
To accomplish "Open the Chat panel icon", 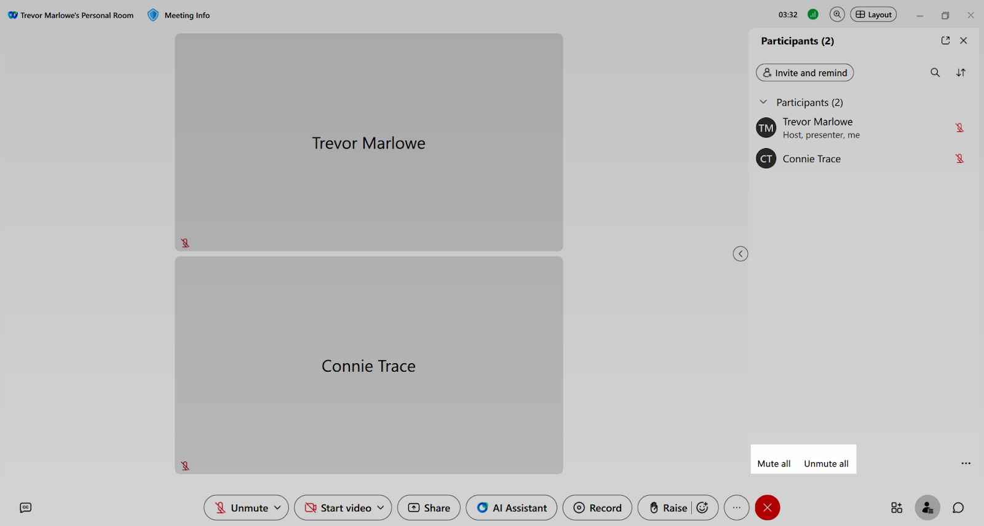I will [958, 508].
